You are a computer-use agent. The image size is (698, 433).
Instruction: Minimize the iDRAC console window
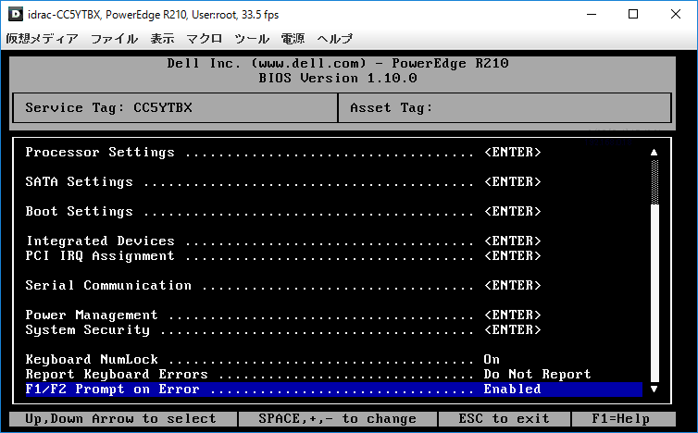(x=592, y=14)
